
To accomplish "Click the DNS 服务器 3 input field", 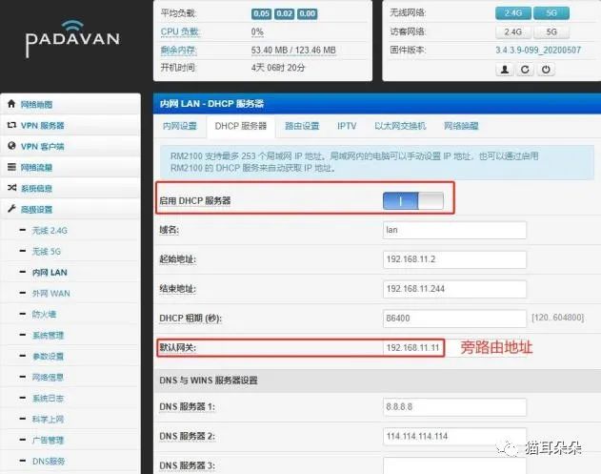I will [454, 465].
